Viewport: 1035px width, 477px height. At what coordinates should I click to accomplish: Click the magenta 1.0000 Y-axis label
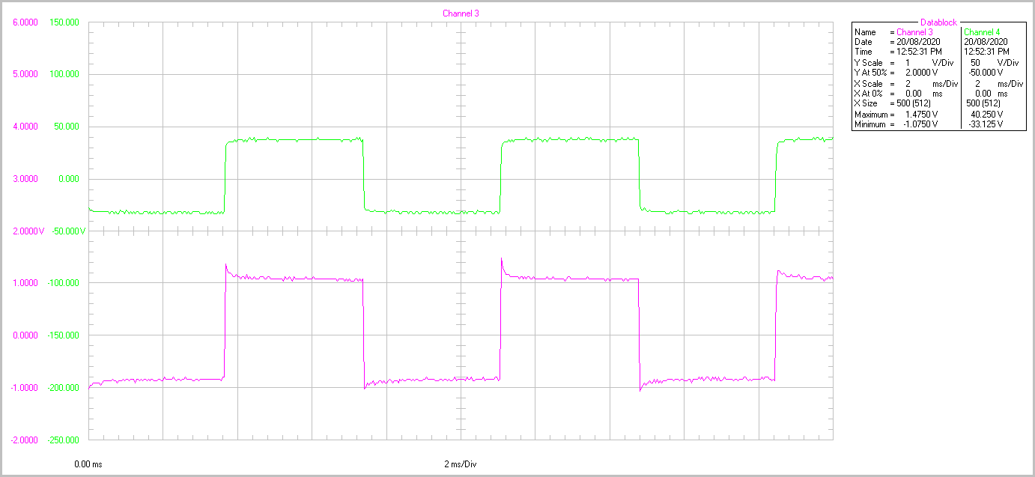pyautogui.click(x=25, y=283)
